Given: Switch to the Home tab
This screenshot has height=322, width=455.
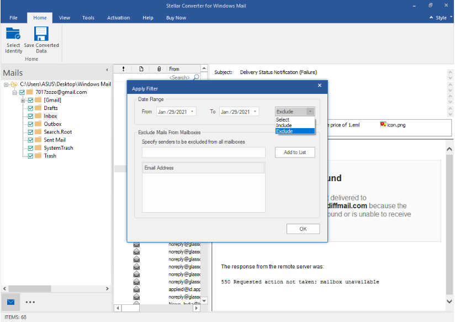Looking at the screenshot, I should 40,18.
